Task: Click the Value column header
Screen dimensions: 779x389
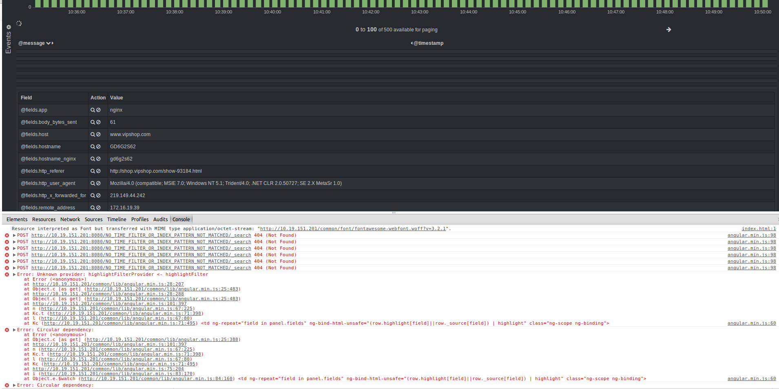Action: (x=117, y=98)
